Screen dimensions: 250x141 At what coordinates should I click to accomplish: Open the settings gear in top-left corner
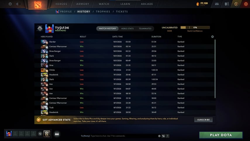click(10, 4)
